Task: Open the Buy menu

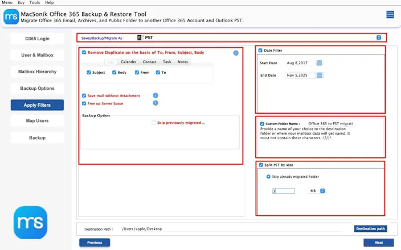Action: (x=21, y=2)
